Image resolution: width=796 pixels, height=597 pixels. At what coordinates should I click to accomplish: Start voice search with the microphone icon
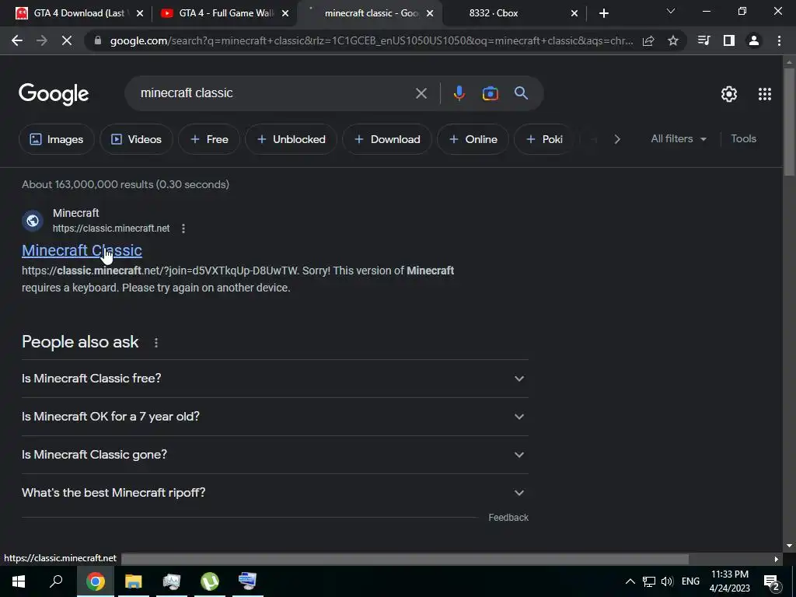(459, 93)
